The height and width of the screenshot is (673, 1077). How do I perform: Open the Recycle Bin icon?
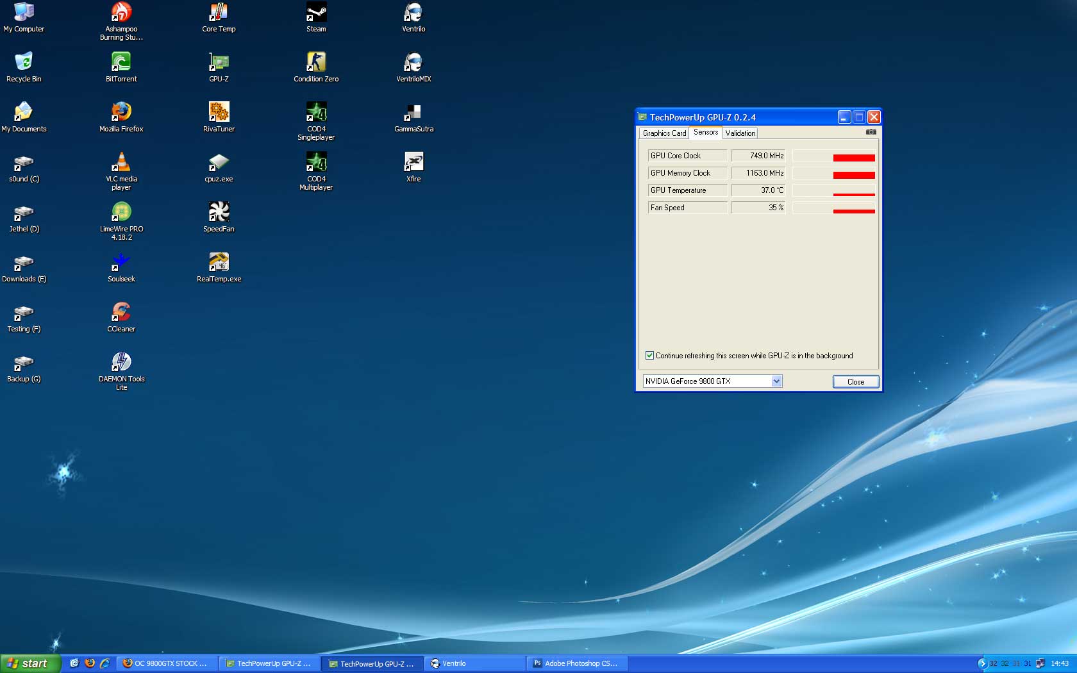[24, 67]
